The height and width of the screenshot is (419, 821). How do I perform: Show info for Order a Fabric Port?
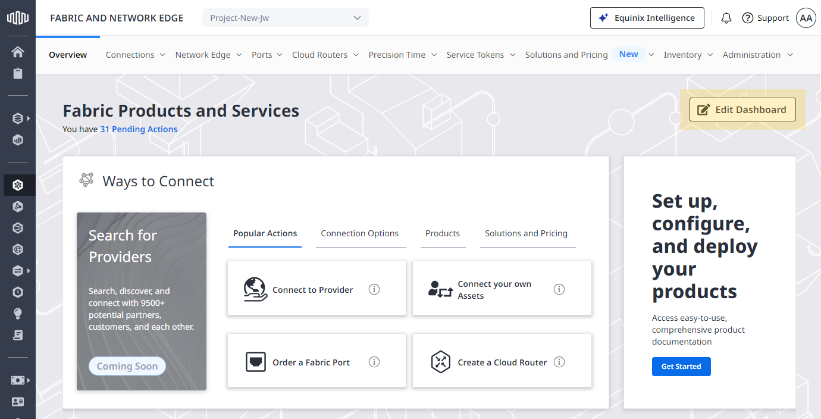tap(374, 362)
